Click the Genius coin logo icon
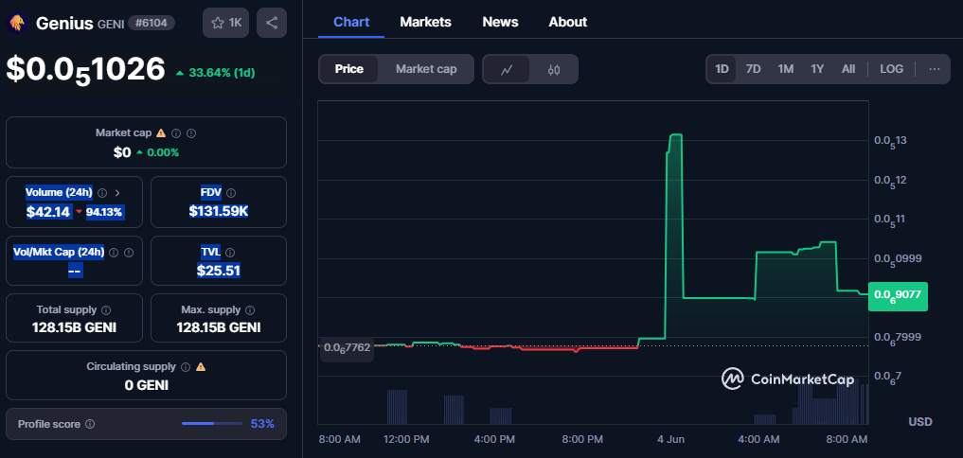 click(16, 24)
